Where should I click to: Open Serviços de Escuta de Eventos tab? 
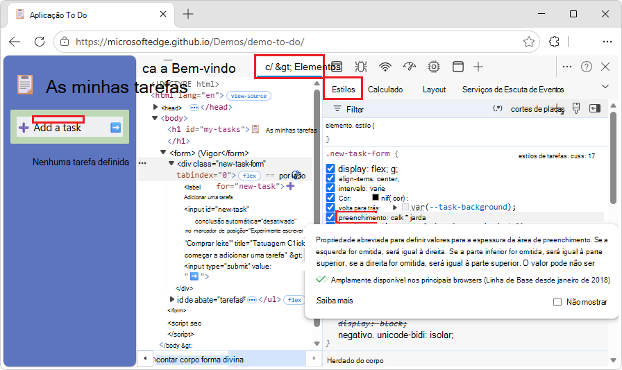pyautogui.click(x=513, y=90)
